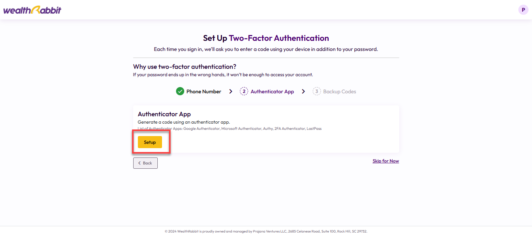
Task: Click the Generate a code description text
Action: [x=184, y=122]
